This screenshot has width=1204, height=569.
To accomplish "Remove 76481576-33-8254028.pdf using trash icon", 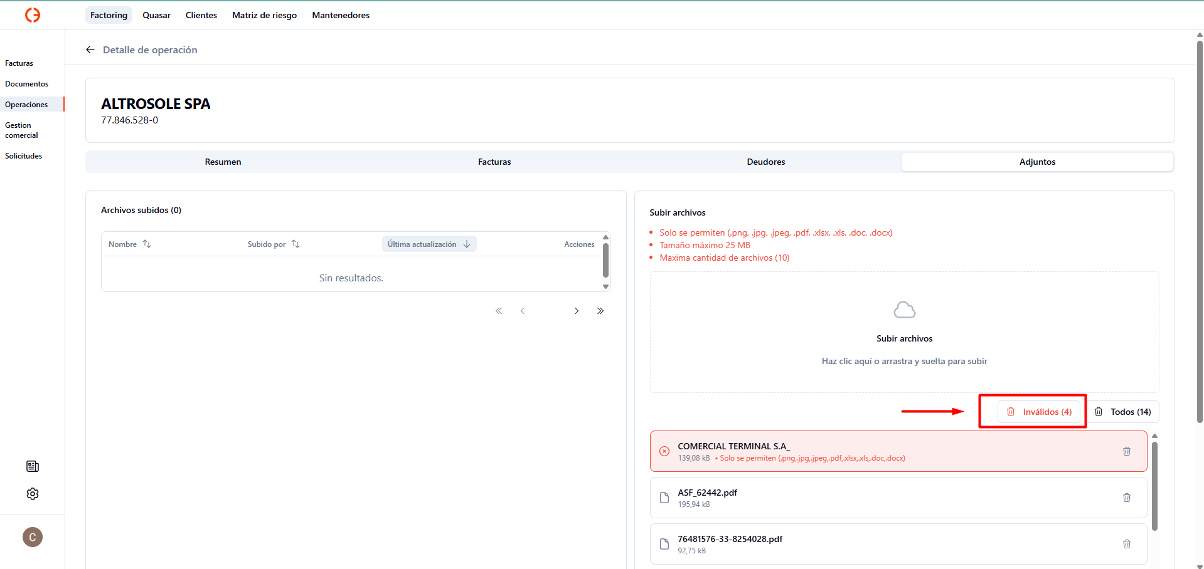I will coord(1126,544).
